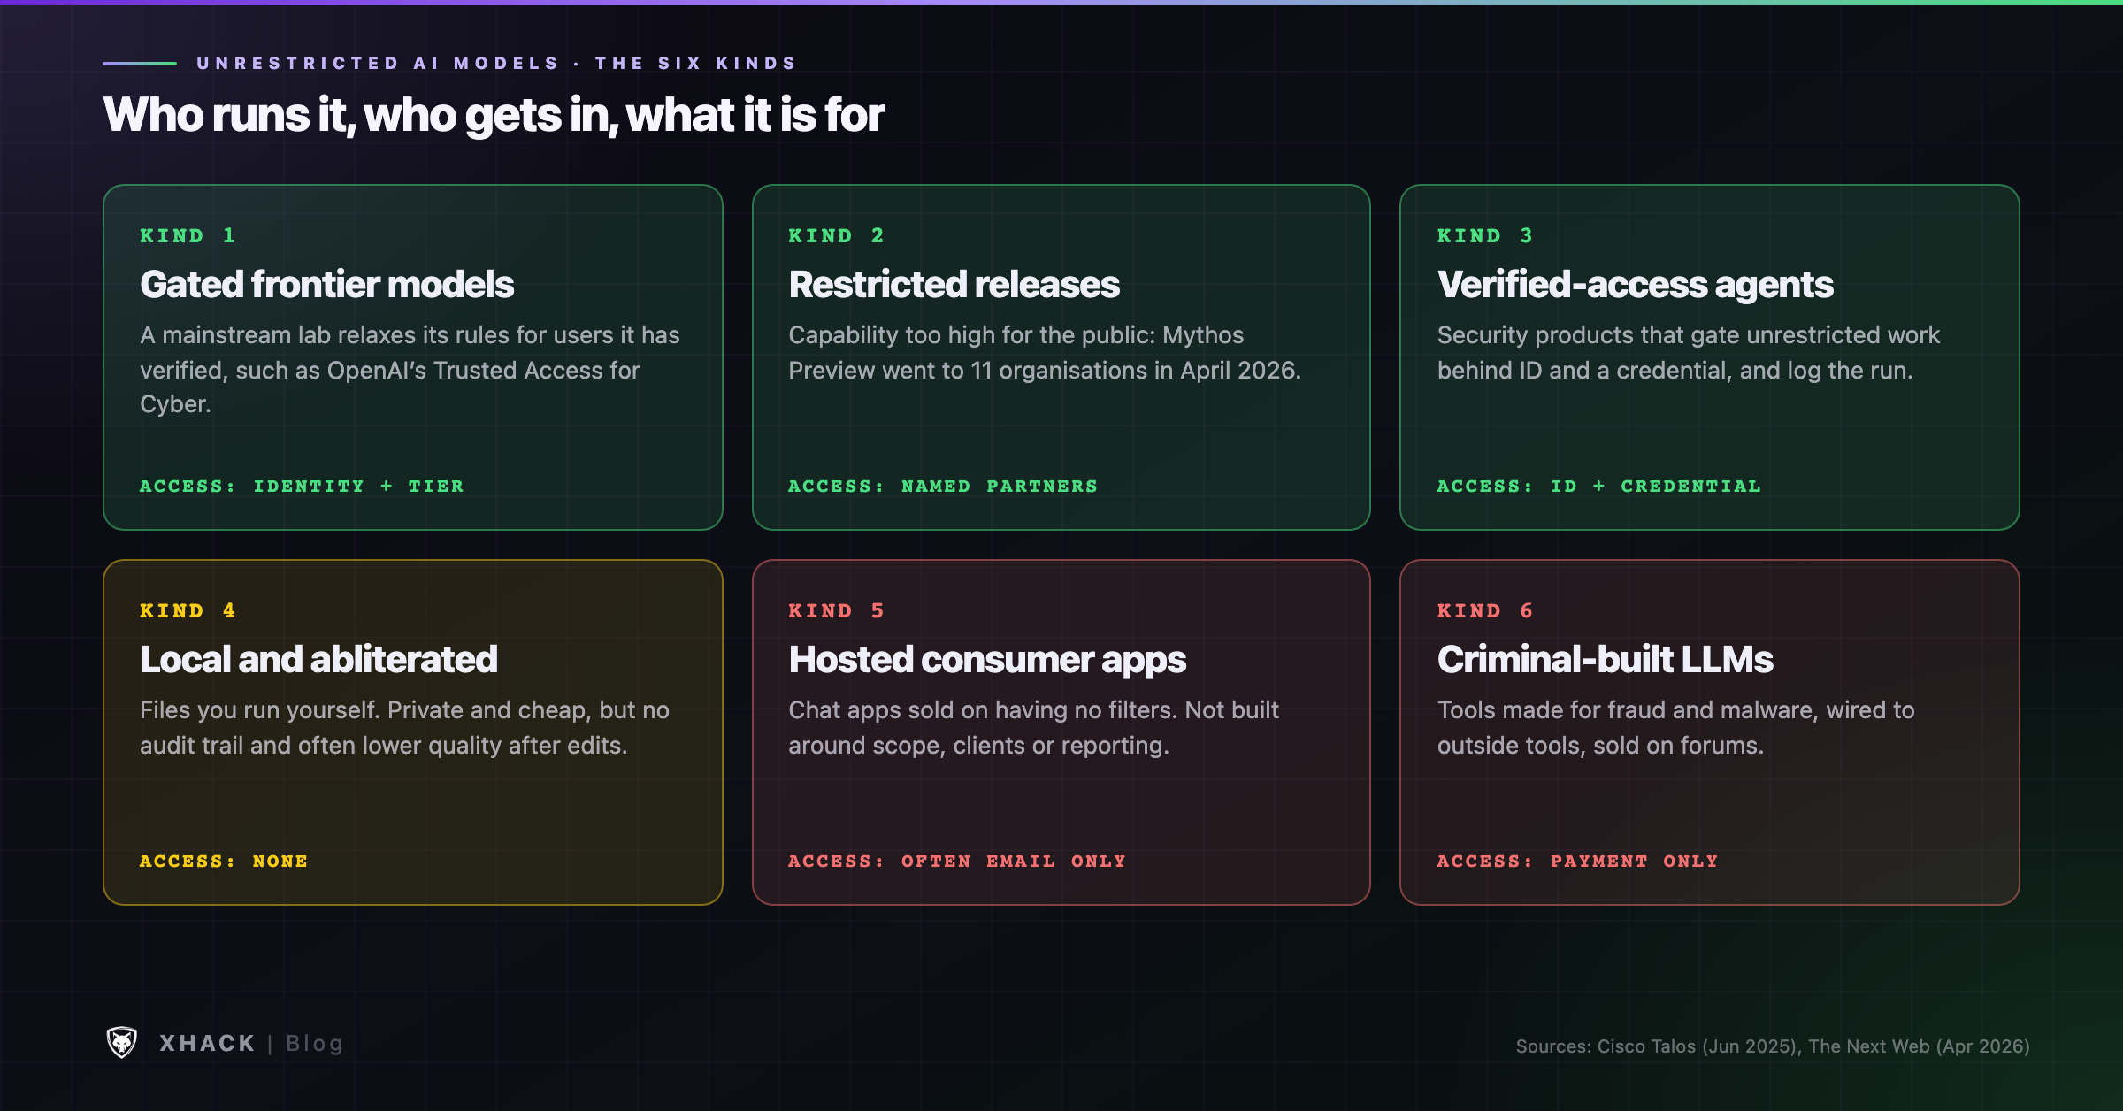
Task: Click the description 'Tools made for fraud and malware'
Action: tap(1675, 728)
